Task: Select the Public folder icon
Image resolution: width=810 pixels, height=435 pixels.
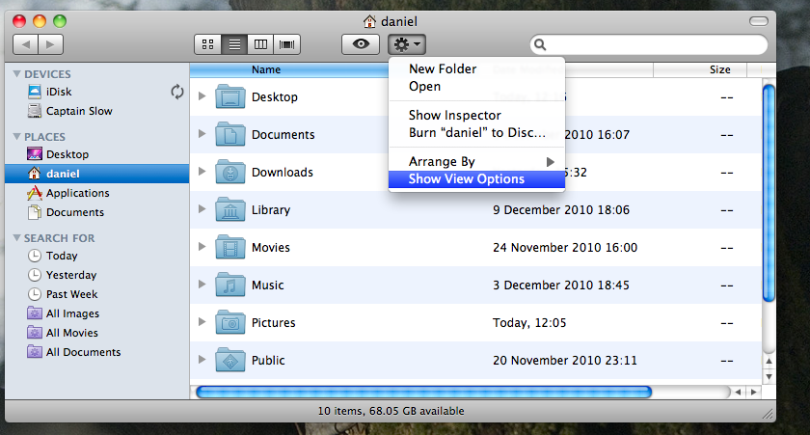Action: coord(230,360)
